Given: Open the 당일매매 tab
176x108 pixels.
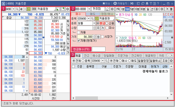Looking at the screenshot, I should coord(109,55).
